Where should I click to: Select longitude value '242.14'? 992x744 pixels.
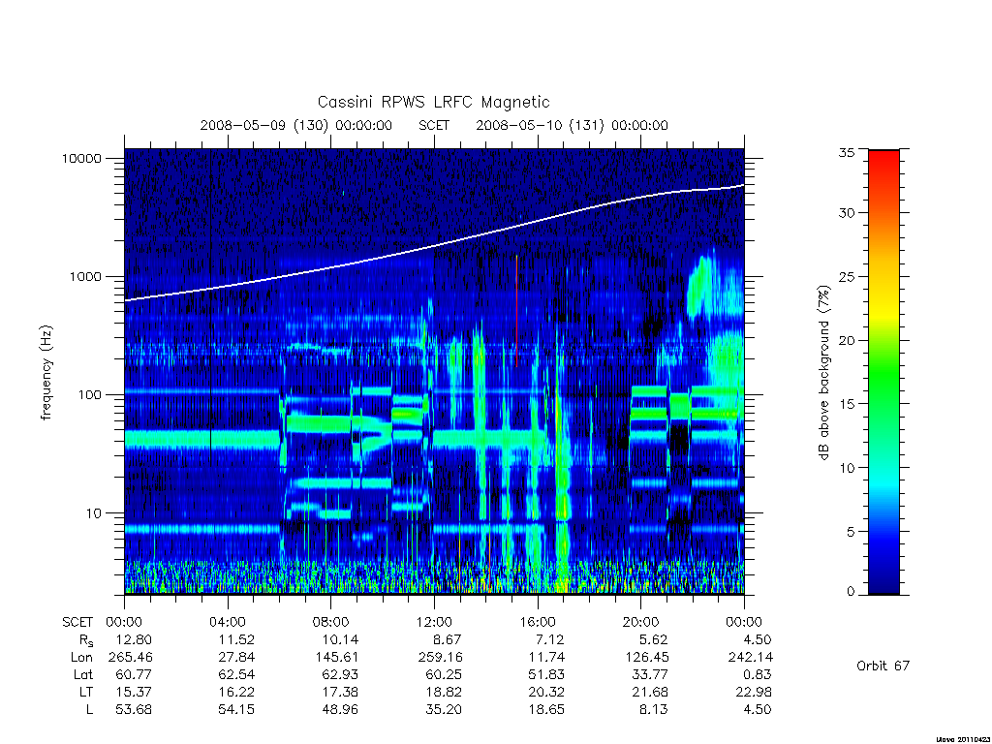(751, 658)
